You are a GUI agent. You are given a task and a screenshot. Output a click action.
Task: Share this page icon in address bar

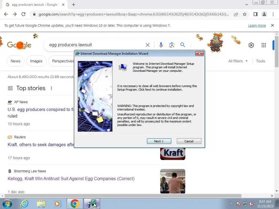(x=236, y=14)
